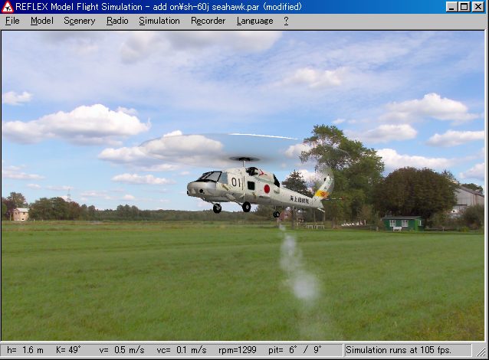The width and height of the screenshot is (489, 360).
Task: Open the Model menu
Action: pyautogui.click(x=42, y=21)
